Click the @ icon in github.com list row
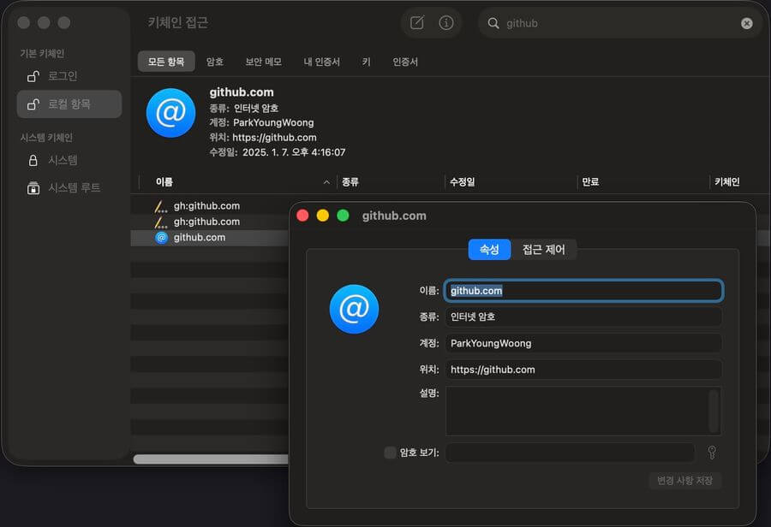 click(x=161, y=238)
